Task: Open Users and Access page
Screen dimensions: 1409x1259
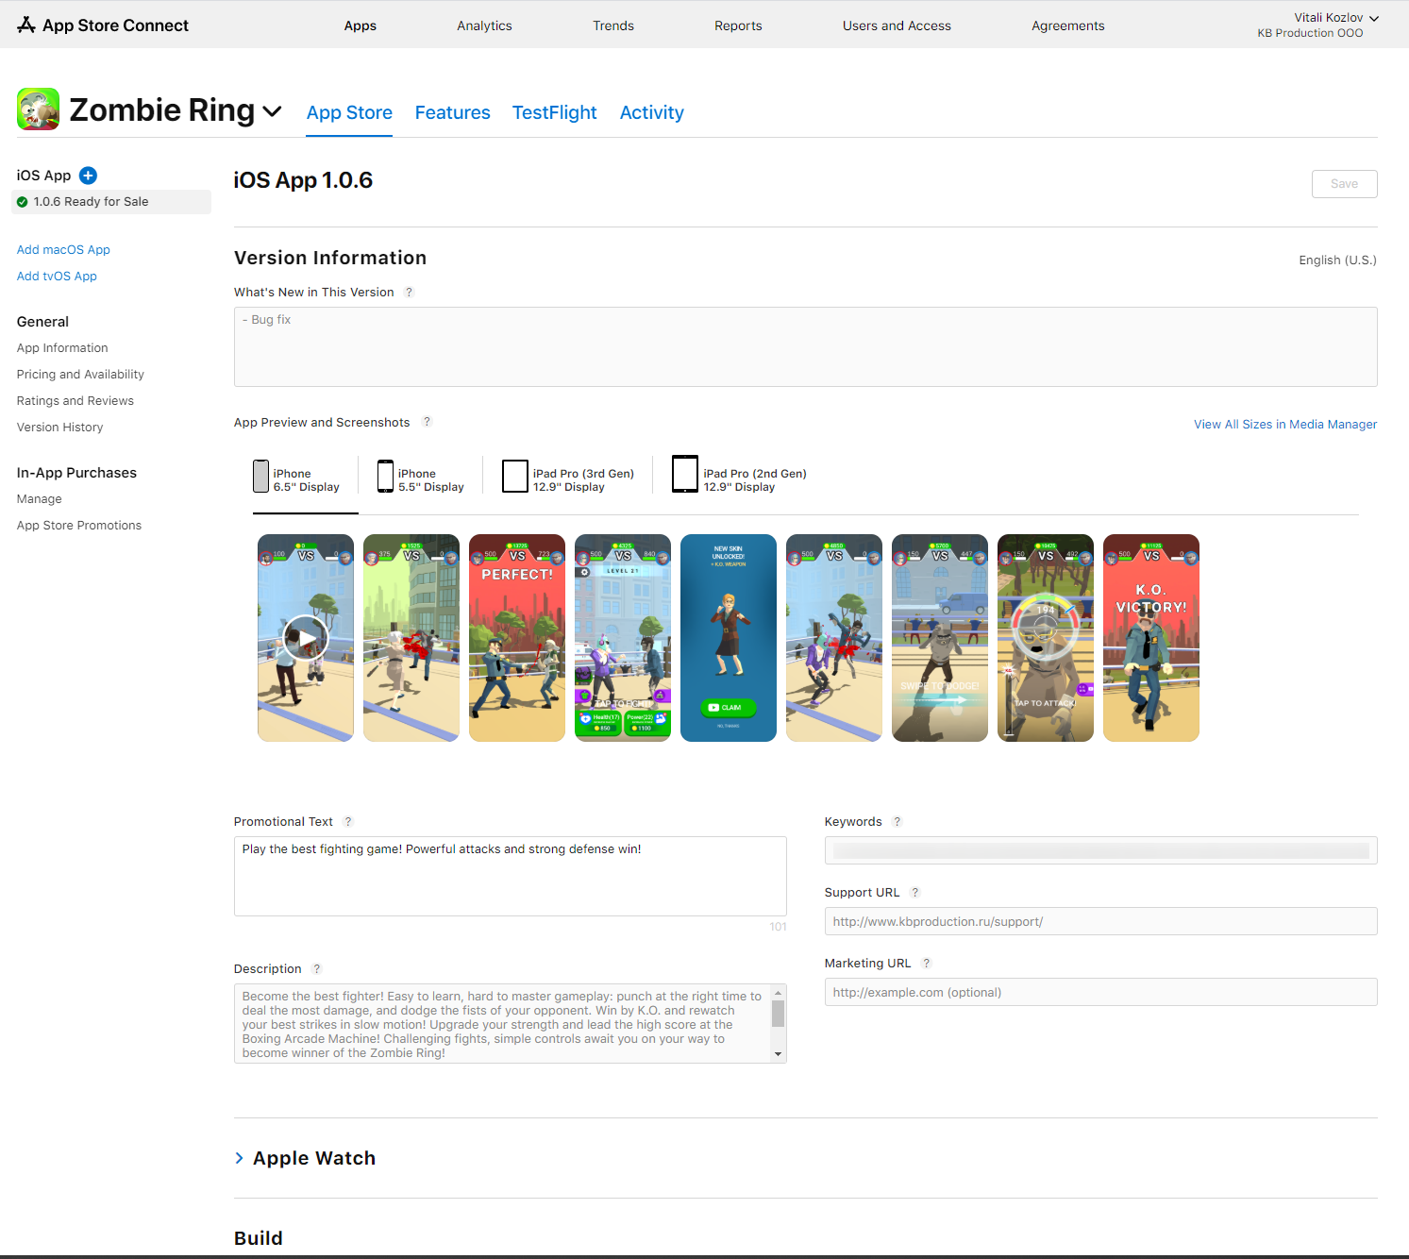Action: [897, 25]
